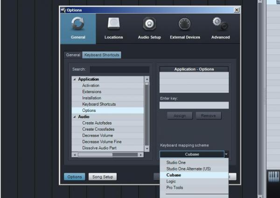The image size is (280, 198).
Task: Click the shortcut Search field
Action: (119, 69)
